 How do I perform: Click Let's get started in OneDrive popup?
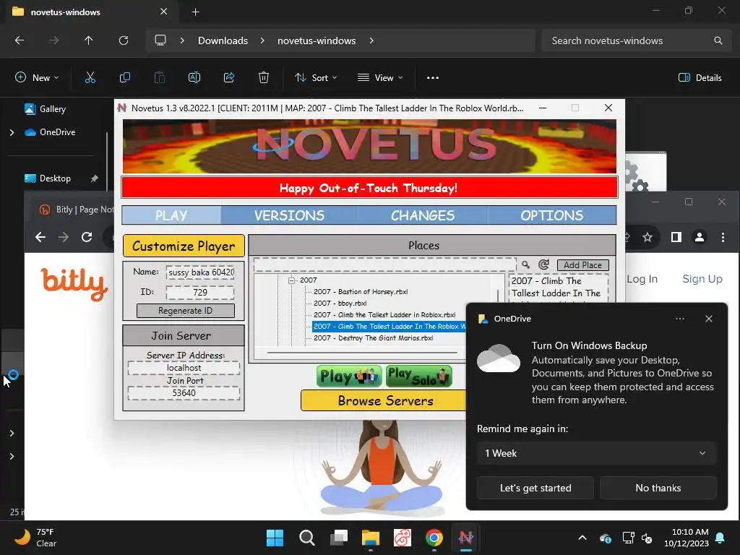[535, 488]
